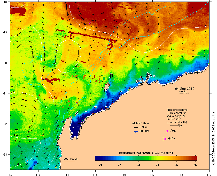Screen dimensions: 217x176
Task: Click the magenta Argo circle in the legend
Action: click(x=167, y=131)
